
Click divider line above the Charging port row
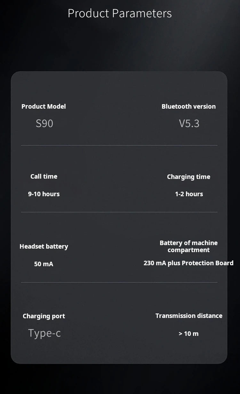pos(119,282)
